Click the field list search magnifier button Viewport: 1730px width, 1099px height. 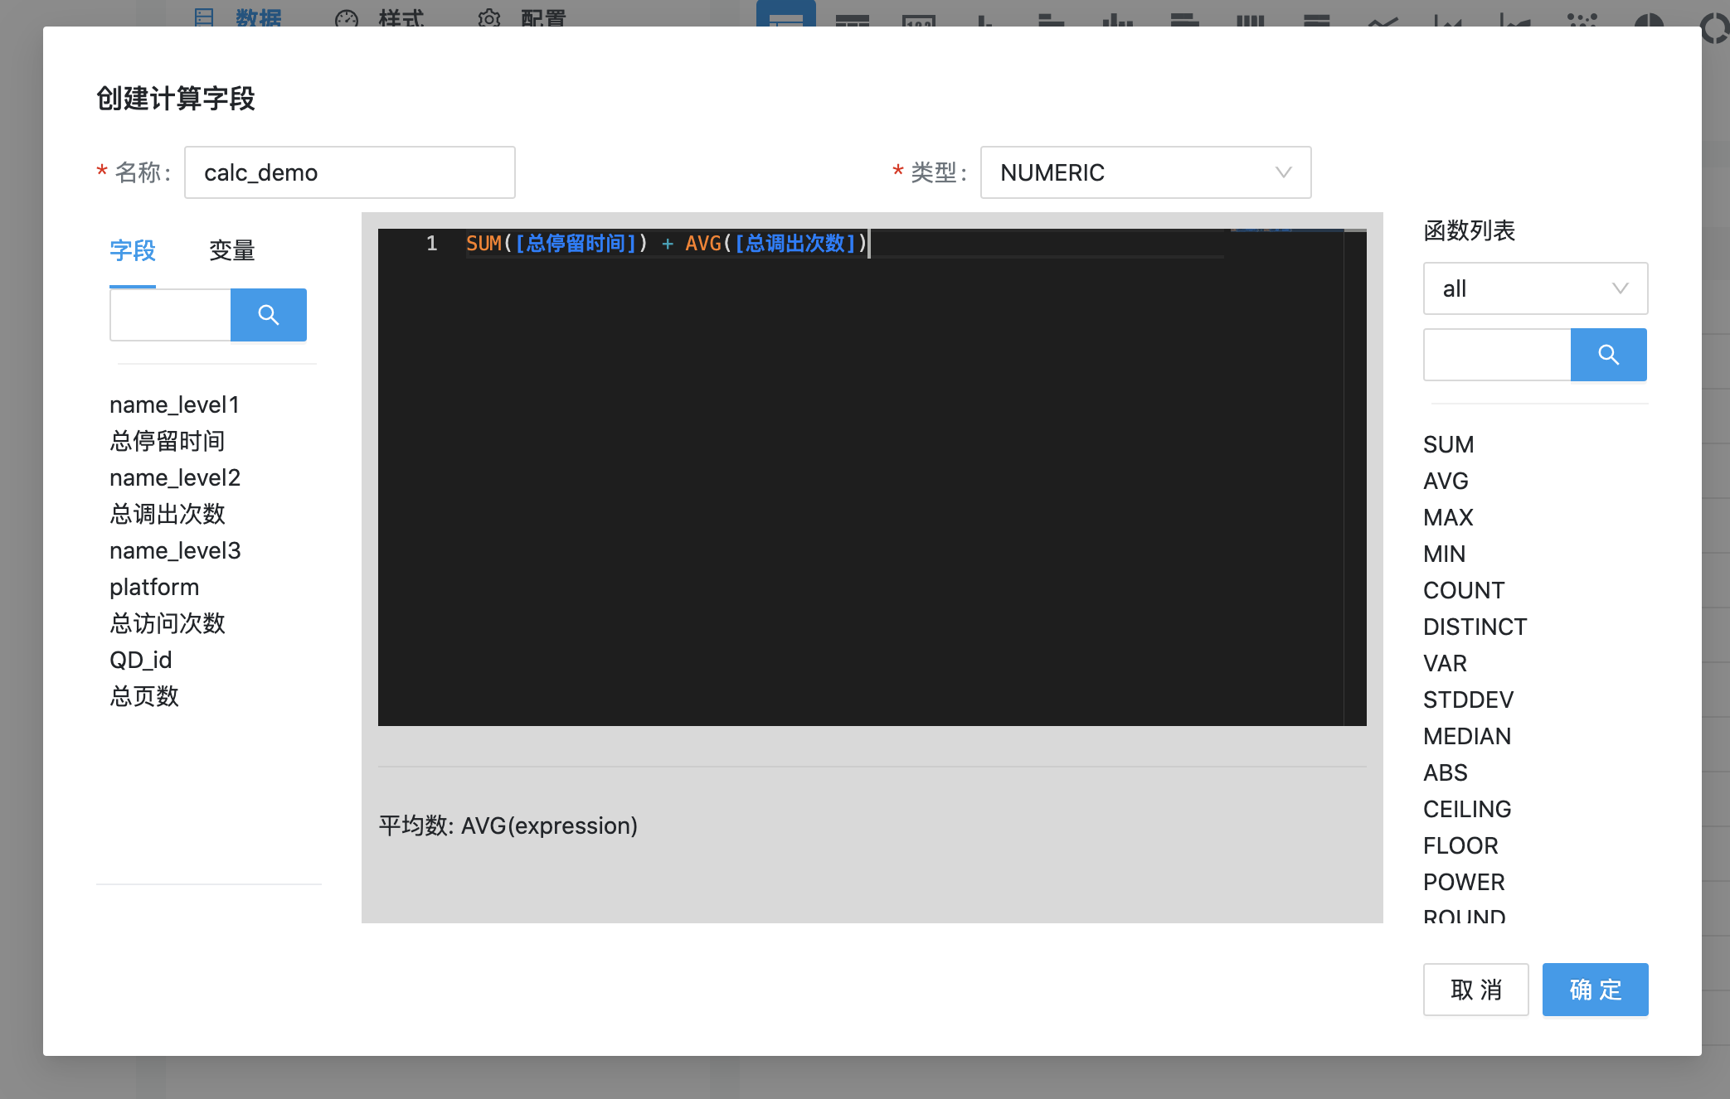(x=268, y=315)
